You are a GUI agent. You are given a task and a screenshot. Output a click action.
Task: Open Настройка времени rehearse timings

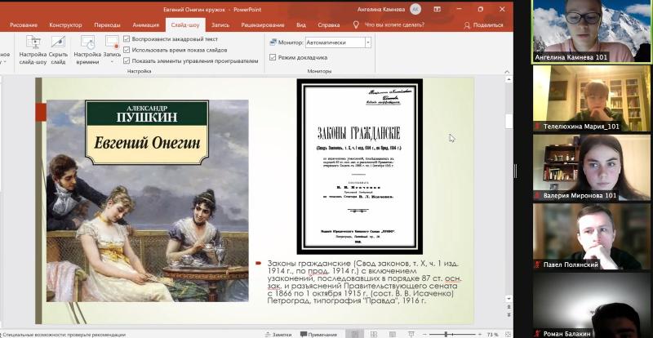[87, 42]
